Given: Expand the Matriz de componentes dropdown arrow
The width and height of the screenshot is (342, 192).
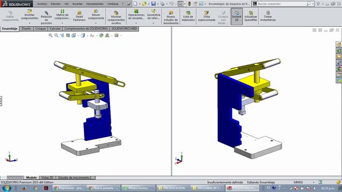Looking at the screenshot, I should click(62, 23).
